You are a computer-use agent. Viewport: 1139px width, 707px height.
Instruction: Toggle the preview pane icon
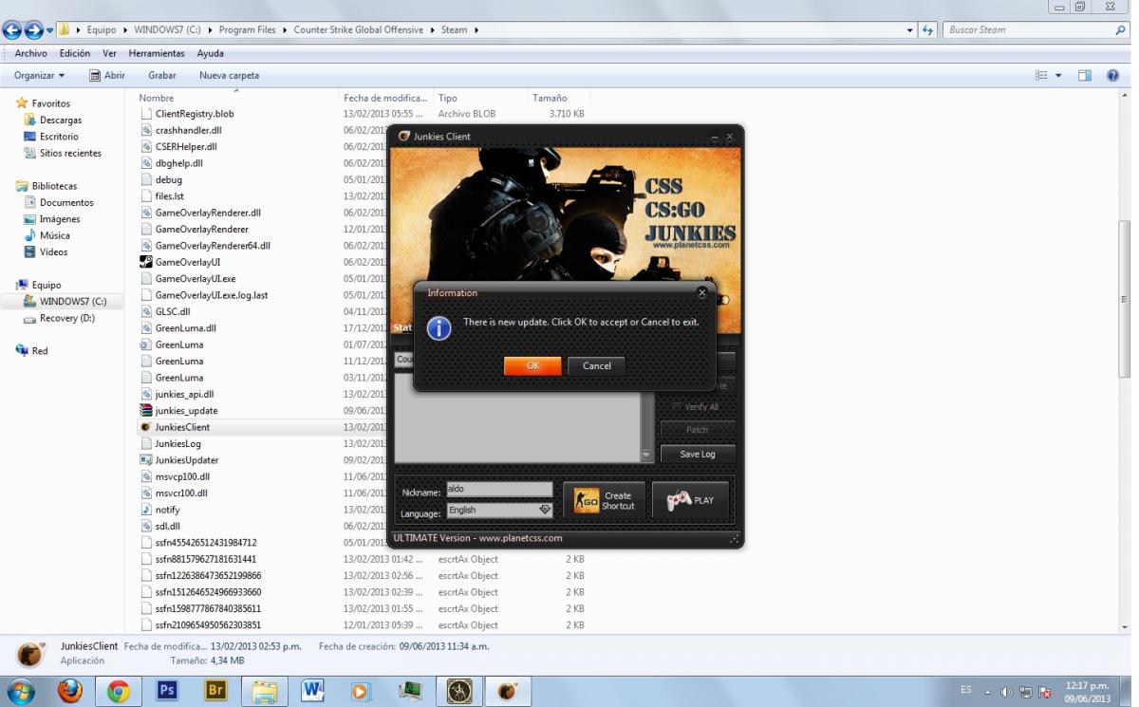(1085, 75)
